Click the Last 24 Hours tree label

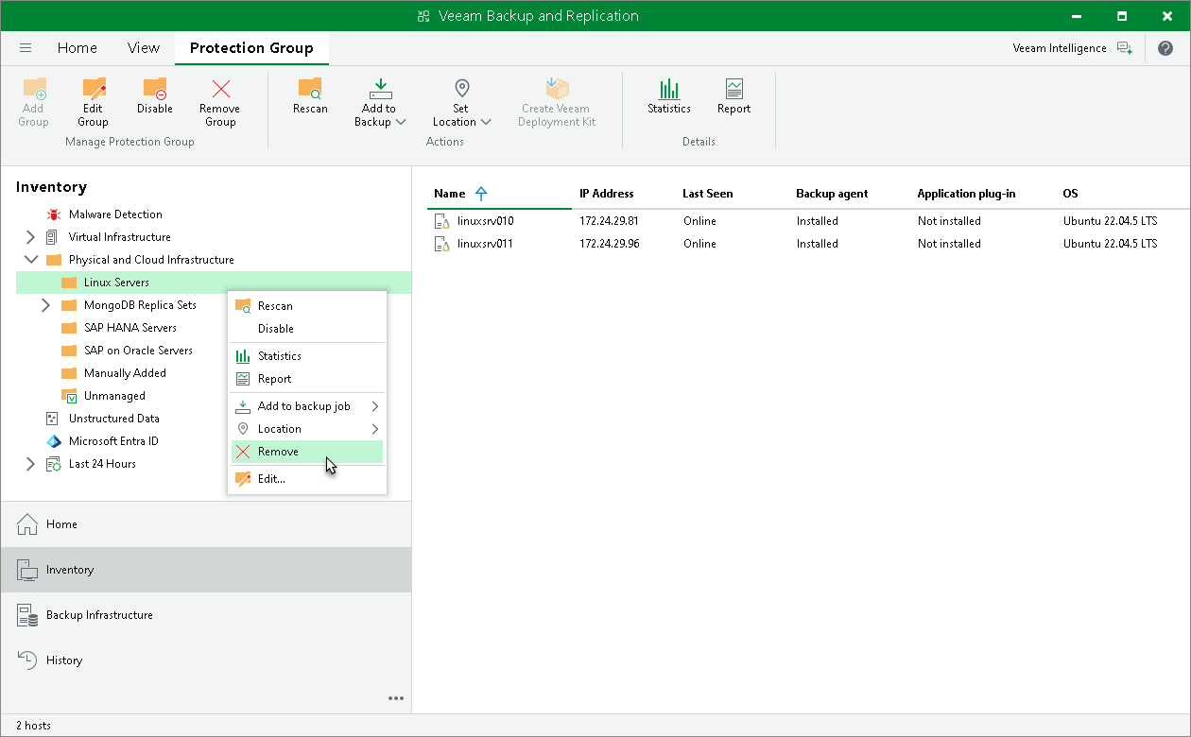(102, 464)
